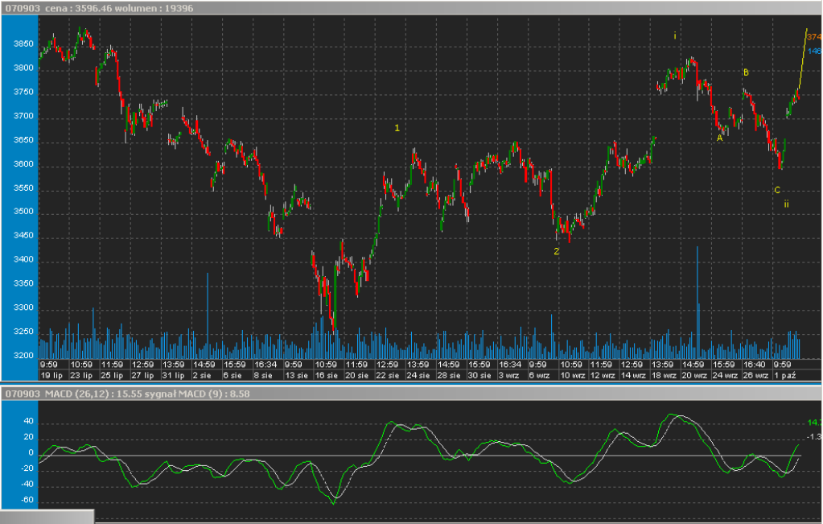Select the orange lowercase "i" wave marker
The image size is (823, 524).
coord(675,36)
